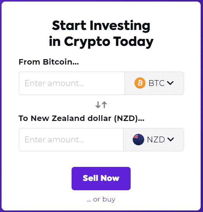Viewport: 203px width, 212px height.
Task: Follow the '... or buy' link
Action: pyautogui.click(x=101, y=199)
